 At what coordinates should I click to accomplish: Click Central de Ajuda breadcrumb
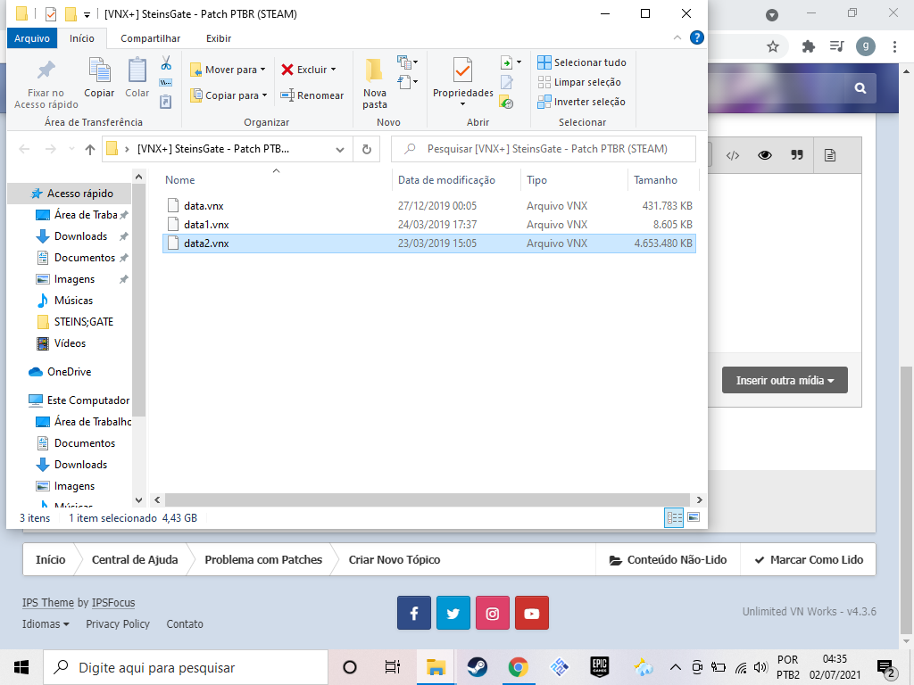[x=135, y=560]
